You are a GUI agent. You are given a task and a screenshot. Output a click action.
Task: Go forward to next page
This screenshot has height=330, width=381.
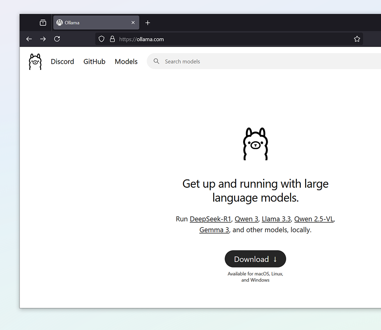[x=43, y=39]
